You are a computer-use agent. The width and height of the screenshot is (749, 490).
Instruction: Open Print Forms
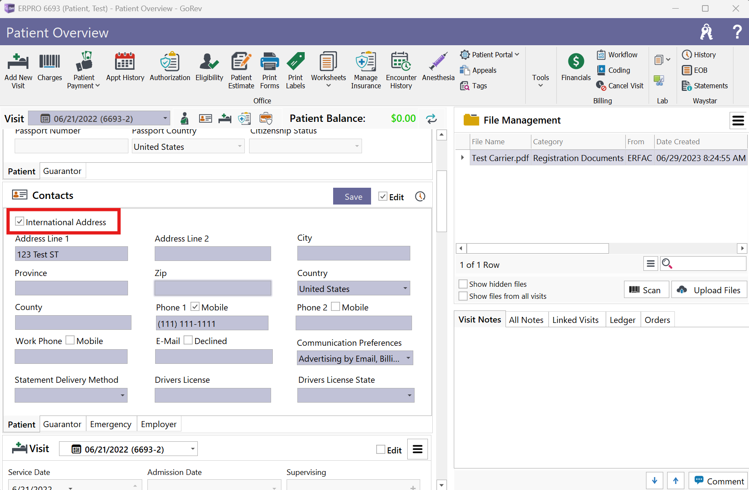(269, 70)
